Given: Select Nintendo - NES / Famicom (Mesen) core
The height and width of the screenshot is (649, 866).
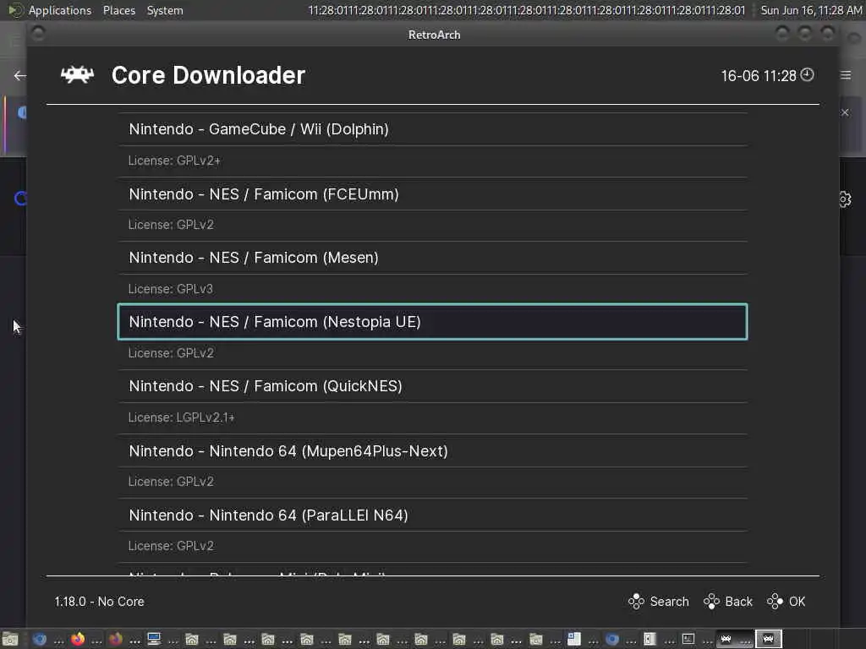Looking at the screenshot, I should [x=432, y=258].
